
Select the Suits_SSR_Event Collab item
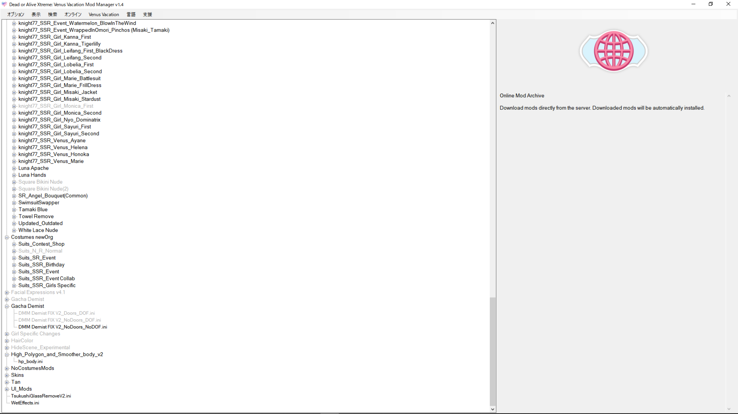47,279
